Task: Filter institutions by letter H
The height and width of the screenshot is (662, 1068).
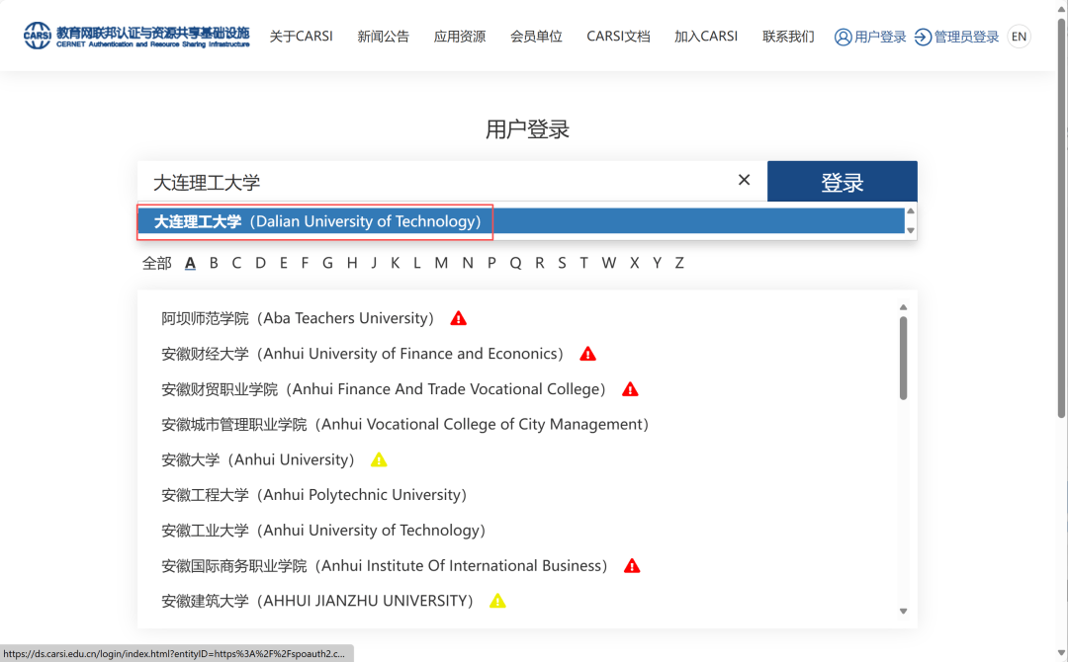Action: (x=352, y=263)
